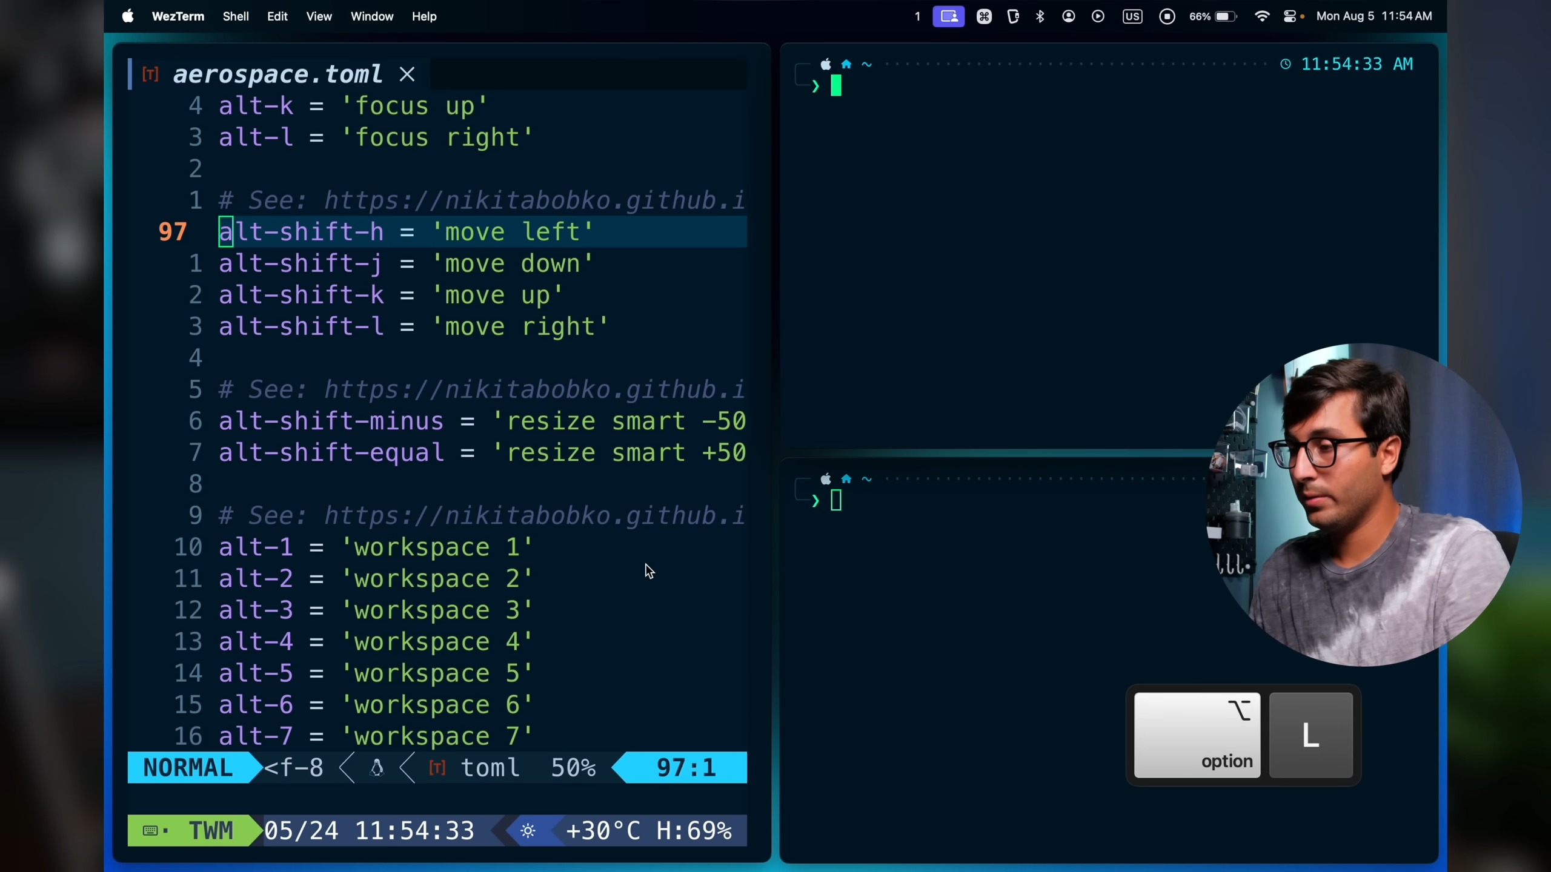The height and width of the screenshot is (872, 1551).
Task: Open the WezTerm application menu
Action: pyautogui.click(x=178, y=16)
